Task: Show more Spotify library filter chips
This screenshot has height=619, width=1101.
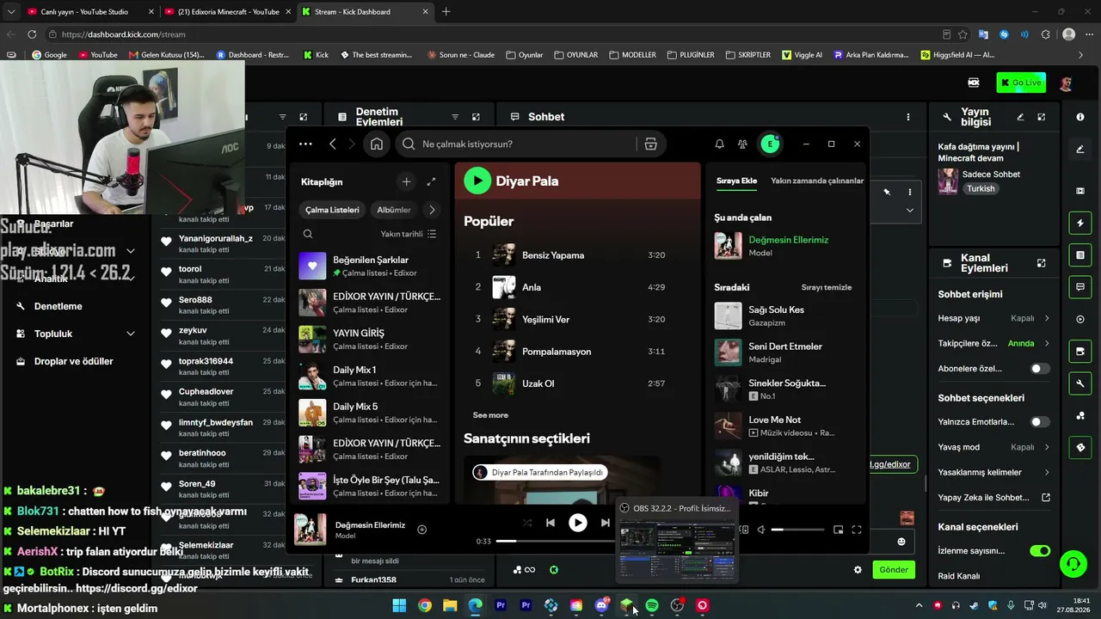Action: tap(432, 210)
